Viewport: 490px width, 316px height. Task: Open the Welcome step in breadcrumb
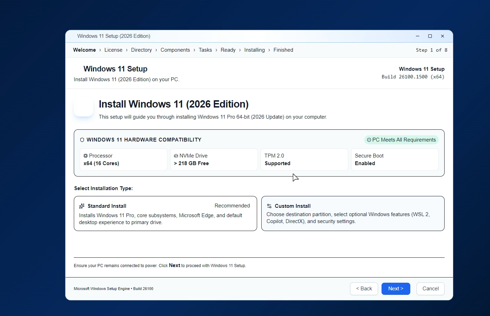click(85, 50)
